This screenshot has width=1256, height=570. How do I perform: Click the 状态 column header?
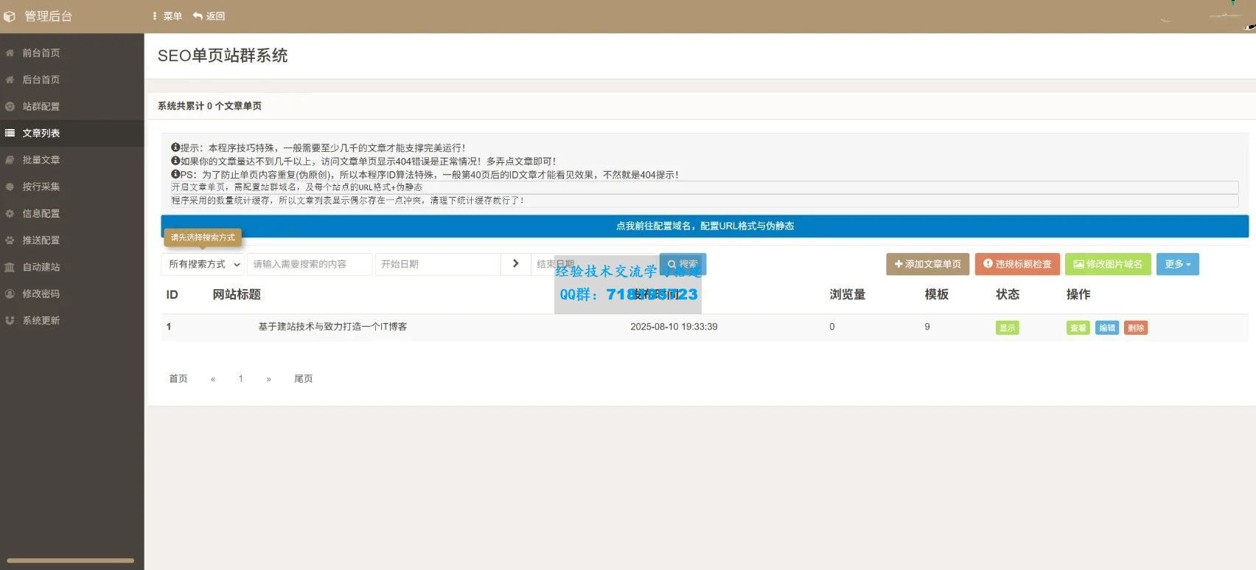pos(1008,295)
